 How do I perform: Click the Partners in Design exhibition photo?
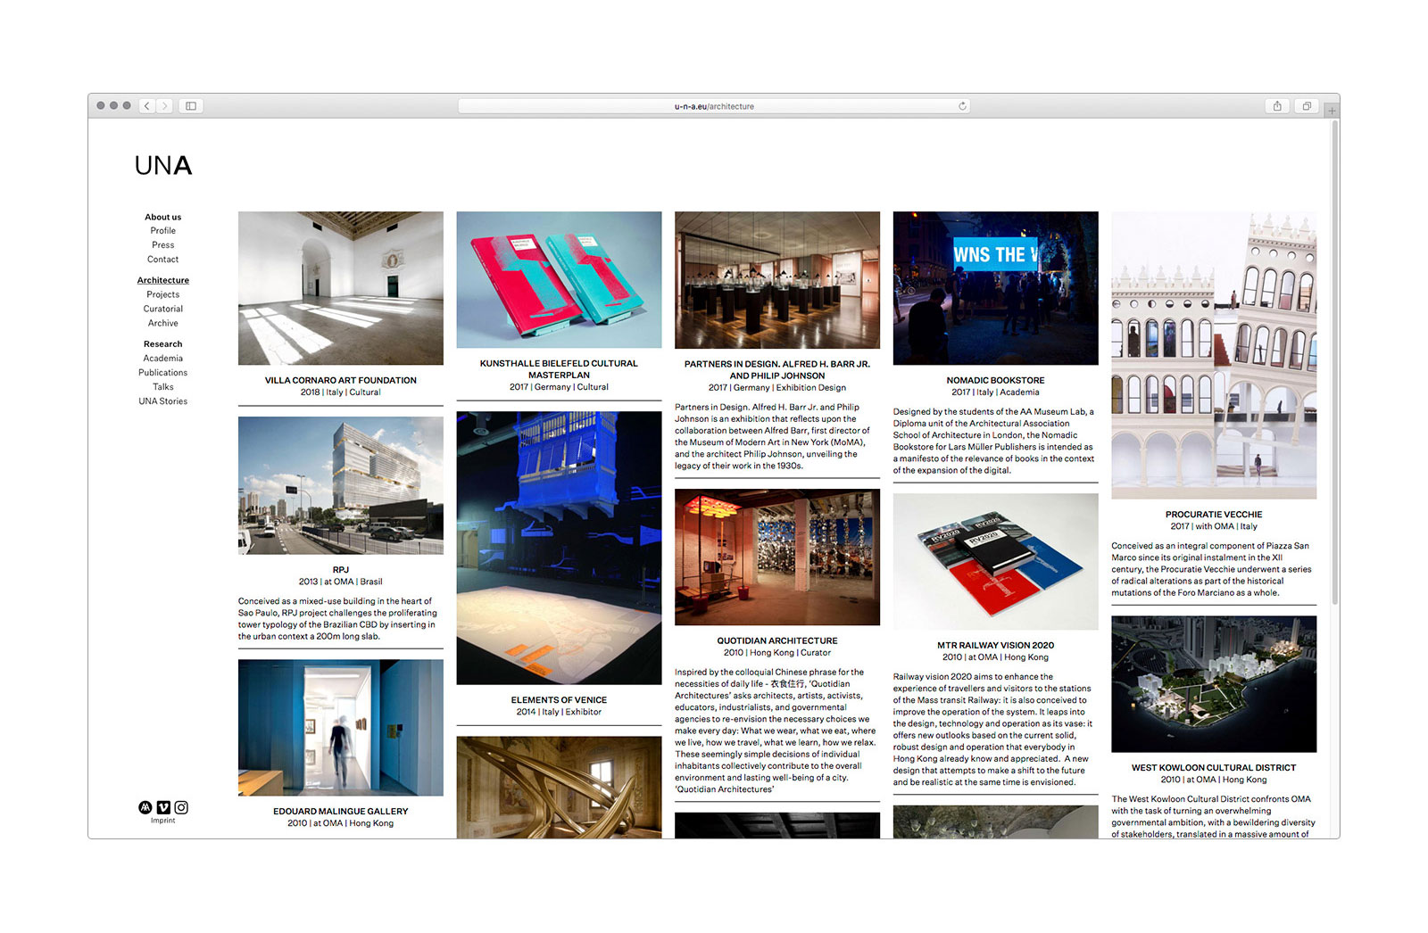[777, 280]
